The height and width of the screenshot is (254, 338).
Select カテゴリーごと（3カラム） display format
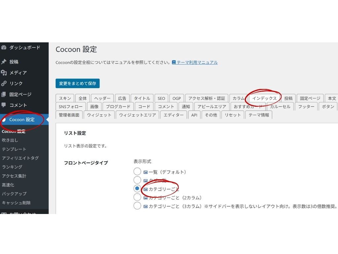pos(137,206)
